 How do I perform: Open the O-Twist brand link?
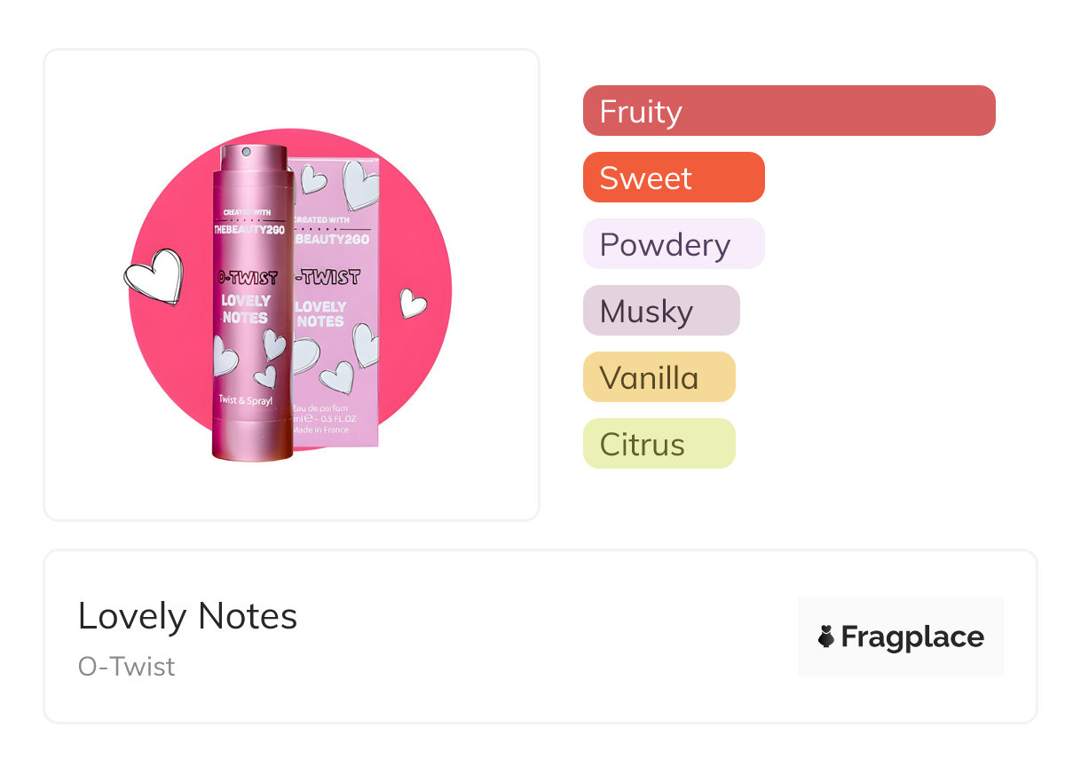coord(126,667)
